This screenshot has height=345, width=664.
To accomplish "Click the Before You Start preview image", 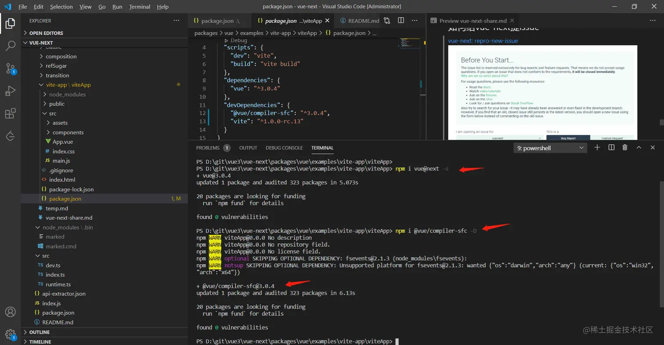I will [543, 92].
